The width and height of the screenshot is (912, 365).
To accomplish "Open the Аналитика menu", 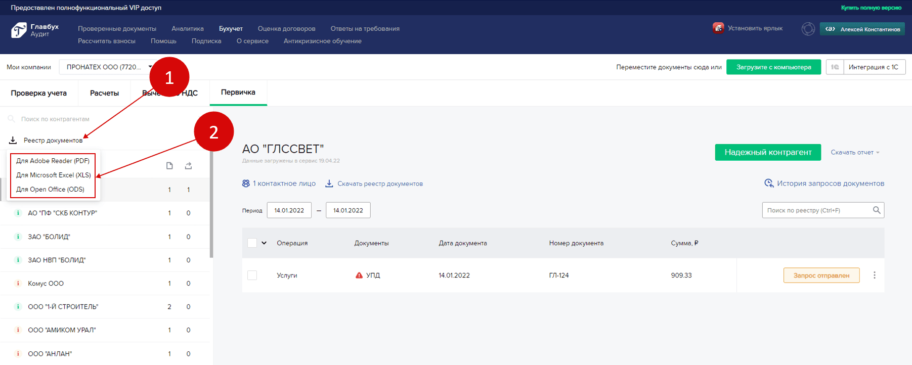I will pyautogui.click(x=188, y=28).
